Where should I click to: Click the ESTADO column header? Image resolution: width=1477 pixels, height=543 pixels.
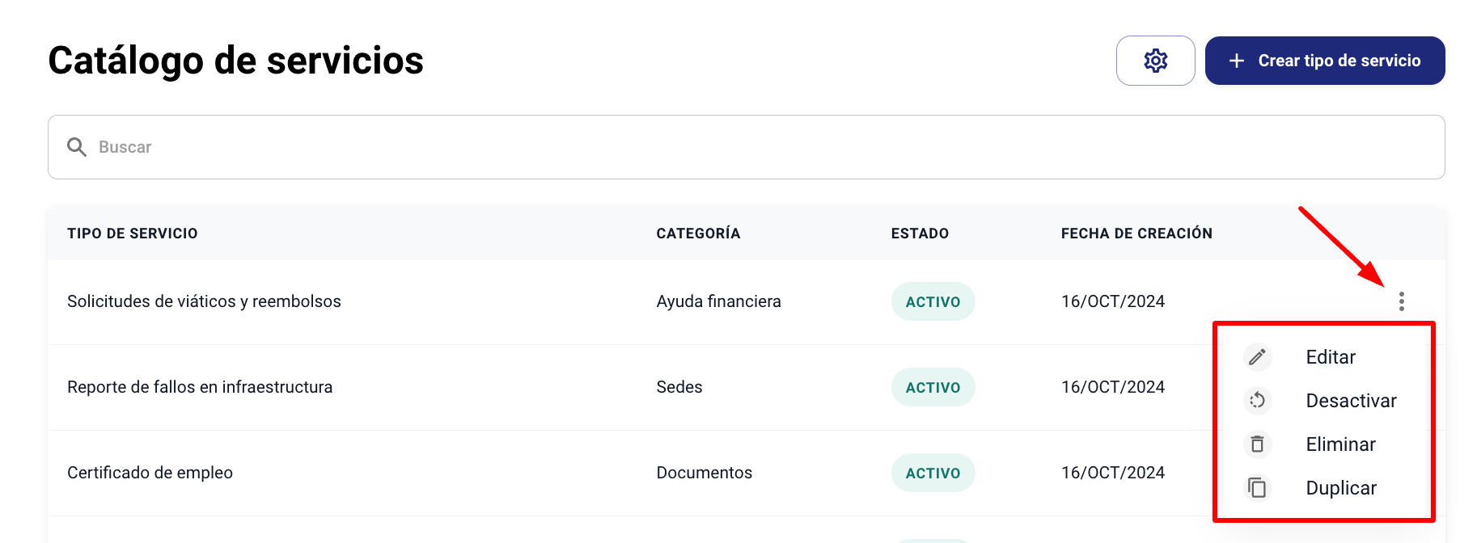click(x=920, y=234)
